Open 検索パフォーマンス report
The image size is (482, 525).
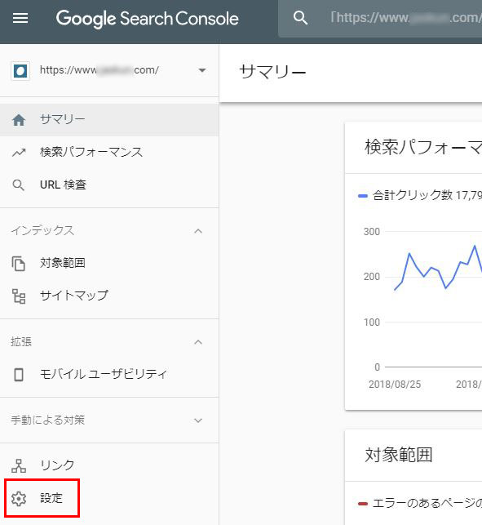109,152
